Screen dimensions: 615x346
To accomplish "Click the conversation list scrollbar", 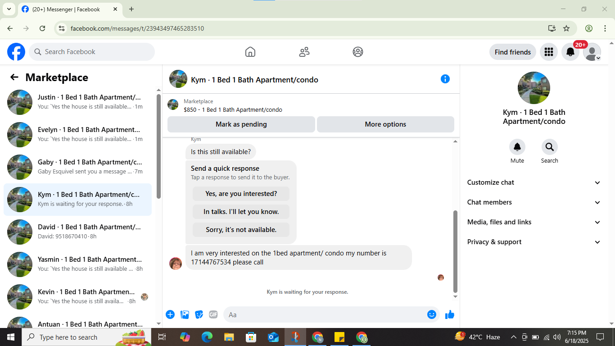I will (x=158, y=146).
